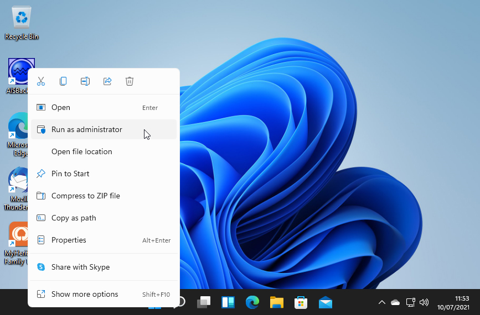Screen dimensions: 480x315
Task: Open File Explorer from the taskbar
Action: click(x=277, y=302)
